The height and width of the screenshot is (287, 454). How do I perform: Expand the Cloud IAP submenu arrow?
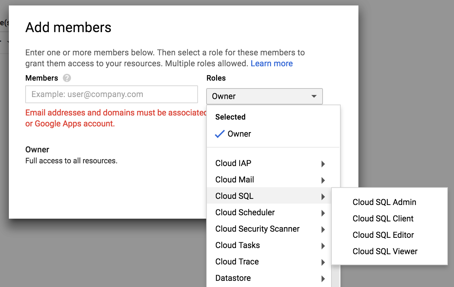323,164
